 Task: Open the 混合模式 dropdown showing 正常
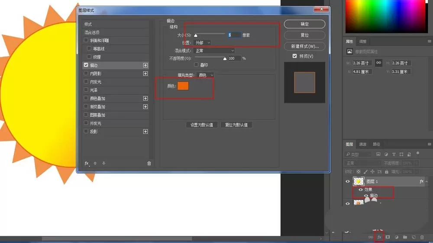coord(214,51)
